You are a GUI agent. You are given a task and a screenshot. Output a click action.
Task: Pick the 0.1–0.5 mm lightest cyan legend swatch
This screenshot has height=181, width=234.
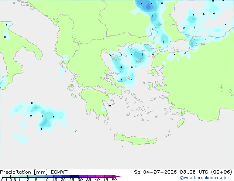(6, 176)
